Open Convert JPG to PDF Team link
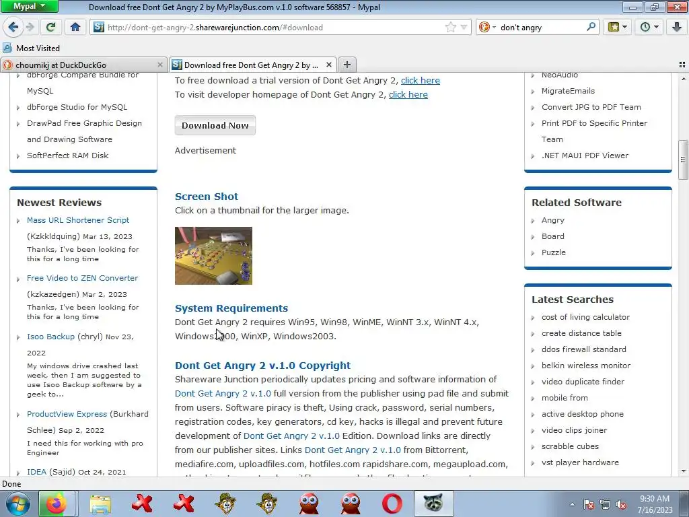689x517 pixels. click(x=591, y=107)
